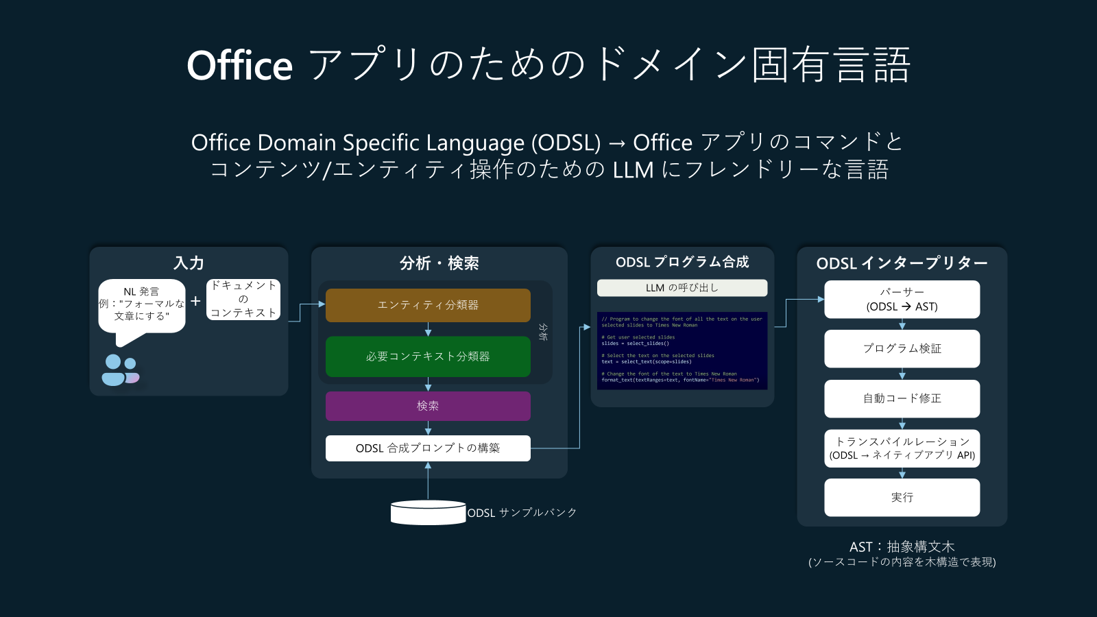Click the ODSL sample bank database cylinder
Viewport: 1097px width, 617px height.
click(x=428, y=513)
